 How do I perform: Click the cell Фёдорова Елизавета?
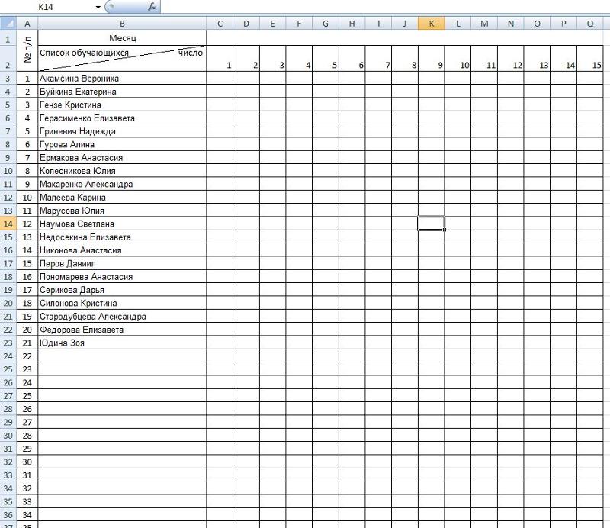coord(122,330)
